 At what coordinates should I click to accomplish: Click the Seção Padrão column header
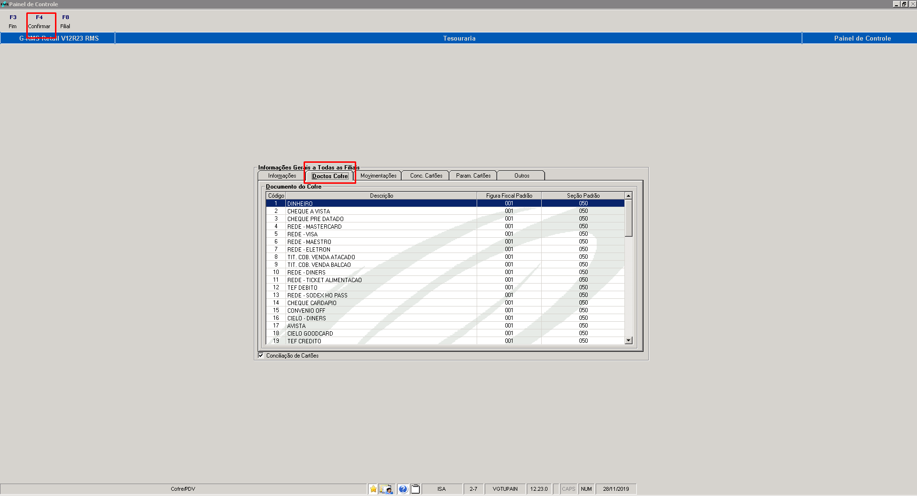point(583,196)
